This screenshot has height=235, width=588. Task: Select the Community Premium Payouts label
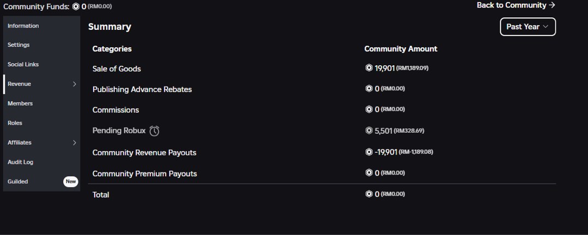click(145, 174)
